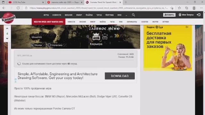Open ЮМОР in main dark menu

pos(79,15)
